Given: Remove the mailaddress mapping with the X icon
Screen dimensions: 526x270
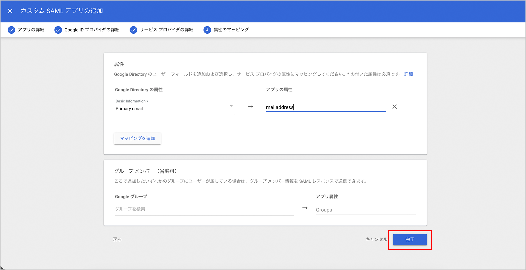Looking at the screenshot, I should point(395,107).
